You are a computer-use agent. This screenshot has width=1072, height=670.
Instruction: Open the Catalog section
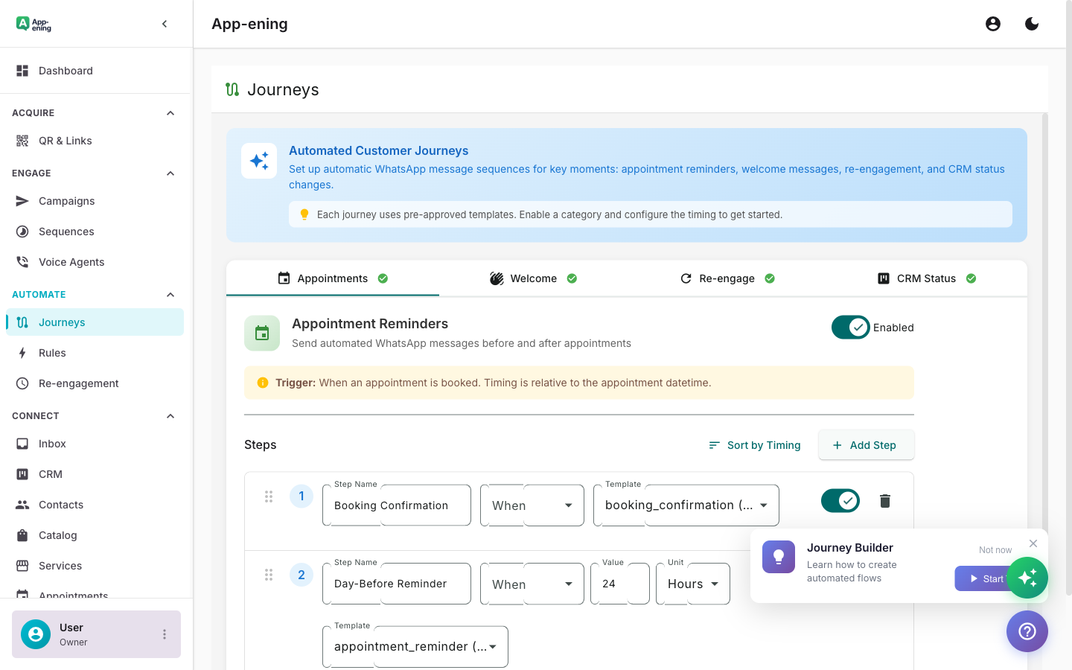tap(59, 535)
